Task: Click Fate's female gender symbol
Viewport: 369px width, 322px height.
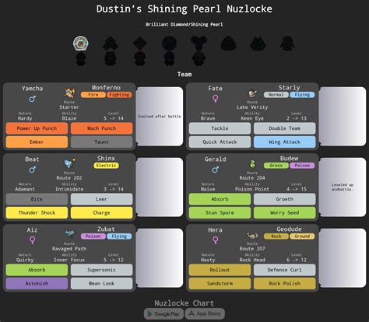Action: pos(216,99)
